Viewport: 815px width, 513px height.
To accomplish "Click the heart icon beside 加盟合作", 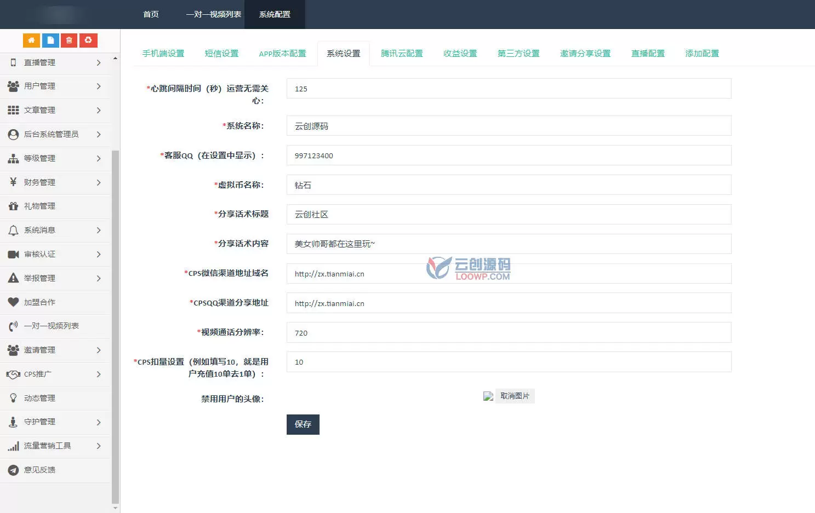I will coord(13,302).
